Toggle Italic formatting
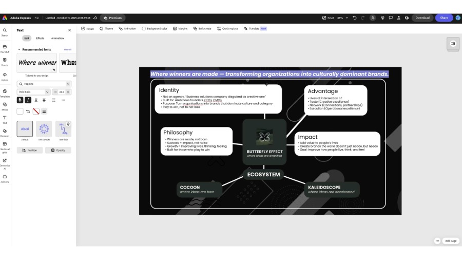This screenshot has width=462, height=260. 28,100
